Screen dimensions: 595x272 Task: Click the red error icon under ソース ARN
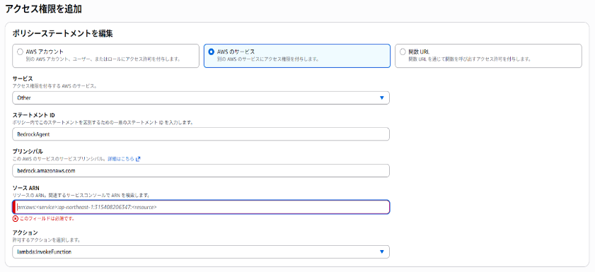coord(15,218)
